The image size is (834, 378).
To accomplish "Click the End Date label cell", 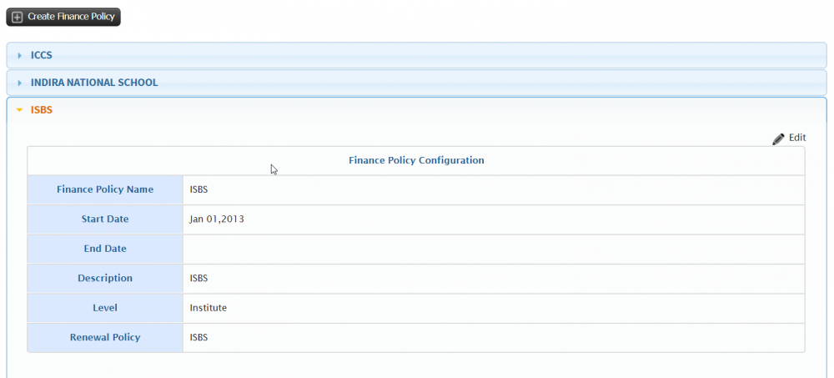I will click(105, 249).
